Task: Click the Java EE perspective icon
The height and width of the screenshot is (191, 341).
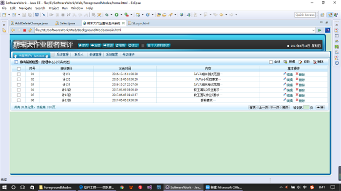Action: tap(331, 15)
